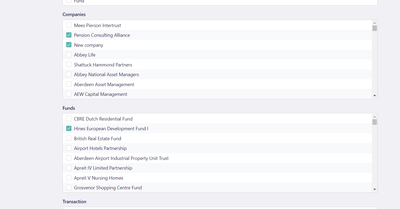Open the Airport Hotels Partnership entry
This screenshot has width=400, height=209.
[100, 148]
